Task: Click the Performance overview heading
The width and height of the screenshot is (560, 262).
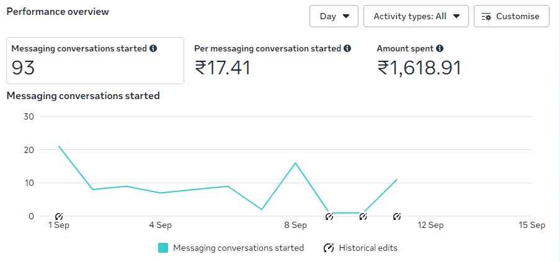Action: coord(58,12)
